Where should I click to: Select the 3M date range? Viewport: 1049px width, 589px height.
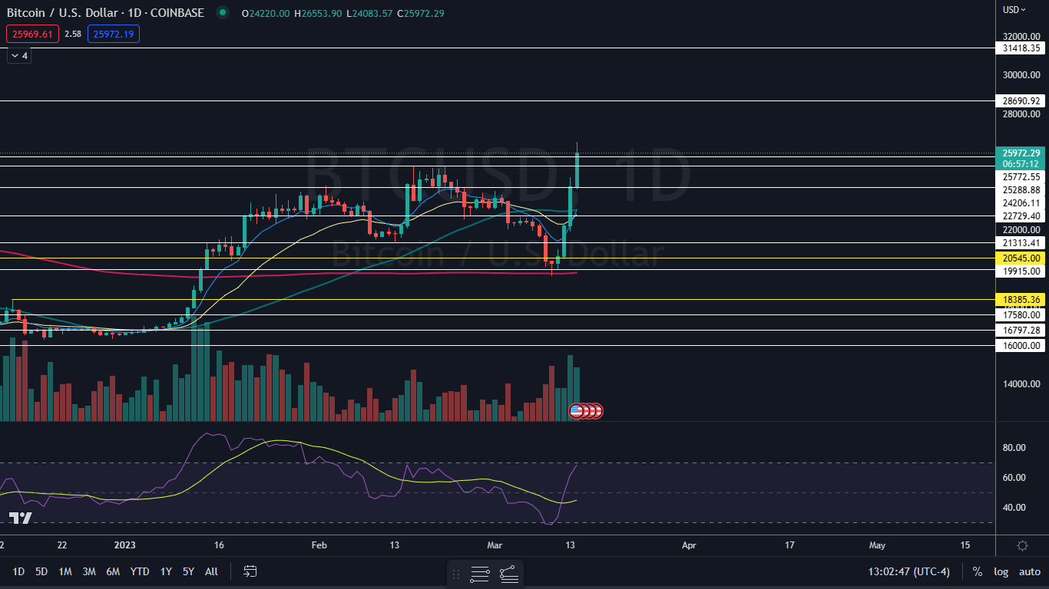pos(89,571)
